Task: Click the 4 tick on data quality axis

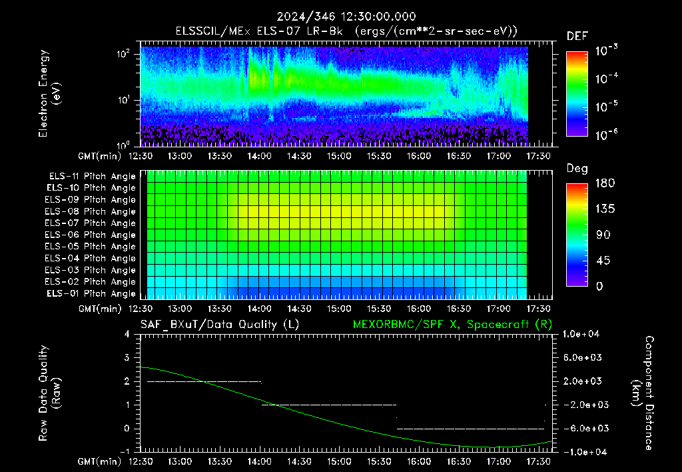Action: tap(127, 334)
